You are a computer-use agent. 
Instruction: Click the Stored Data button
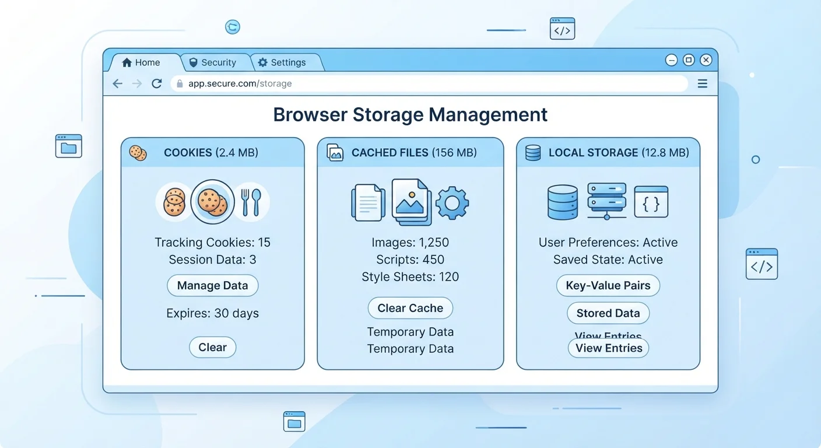[608, 313]
